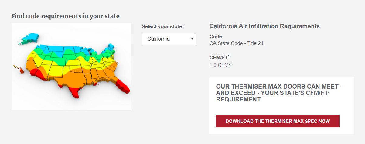Click the state selector's dropdown arrow
The height and width of the screenshot is (144, 365).
pos(192,39)
